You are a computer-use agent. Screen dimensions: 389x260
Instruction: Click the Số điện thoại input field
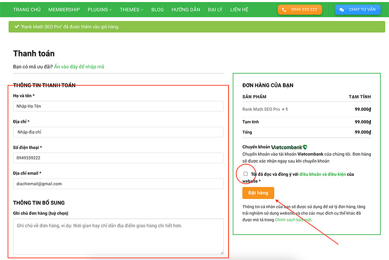(x=118, y=158)
